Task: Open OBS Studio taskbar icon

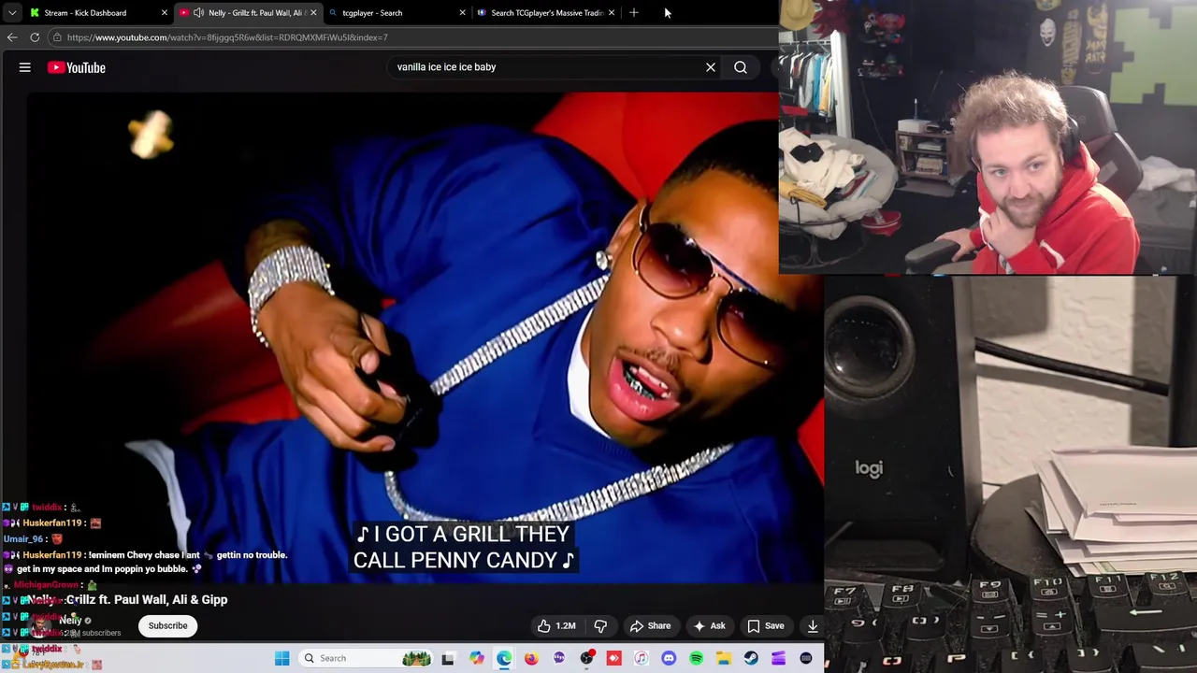Action: (586, 658)
